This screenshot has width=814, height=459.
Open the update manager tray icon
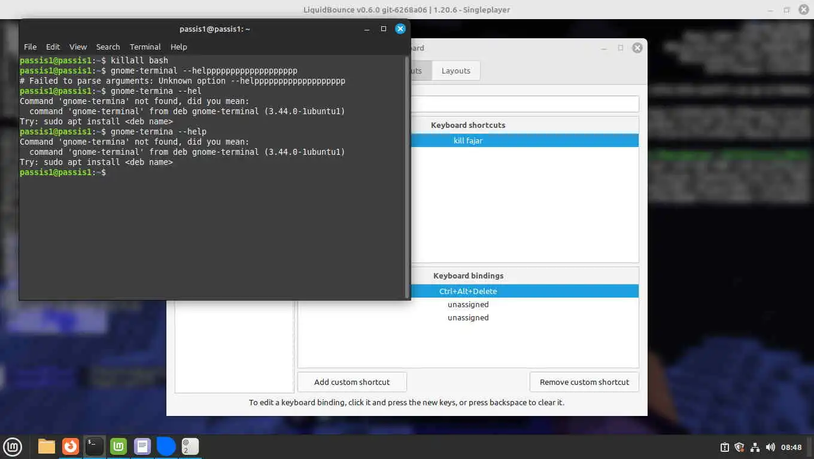pos(724,447)
